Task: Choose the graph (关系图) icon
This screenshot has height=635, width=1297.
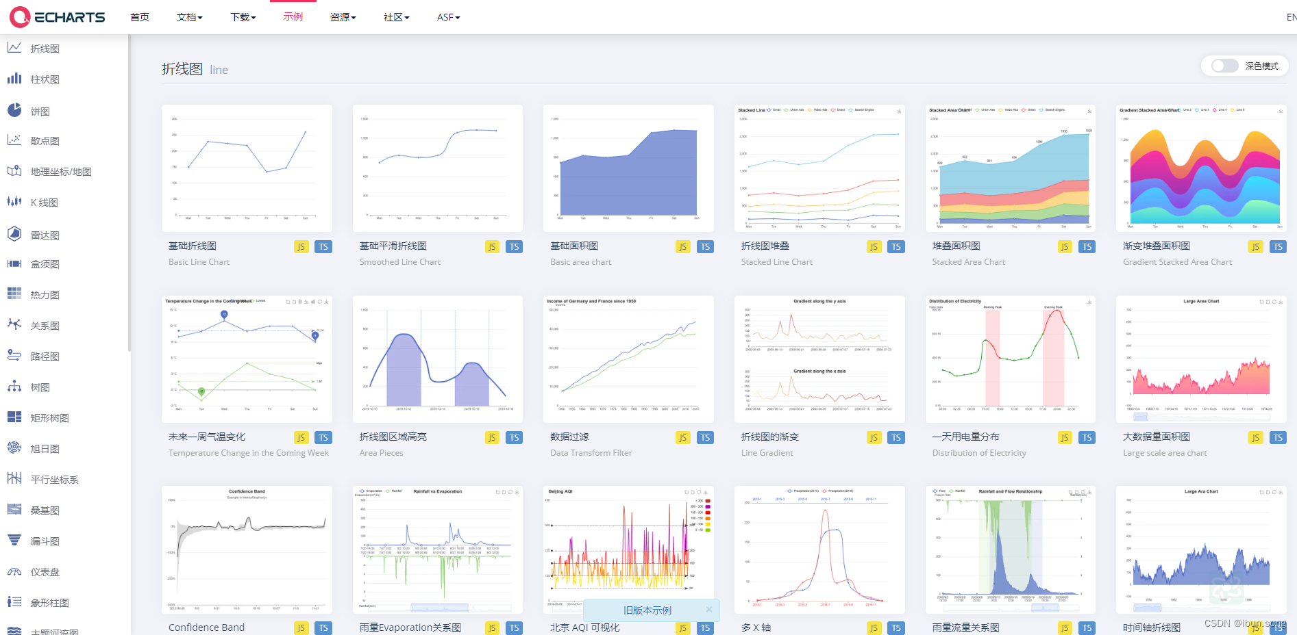Action: [x=14, y=325]
